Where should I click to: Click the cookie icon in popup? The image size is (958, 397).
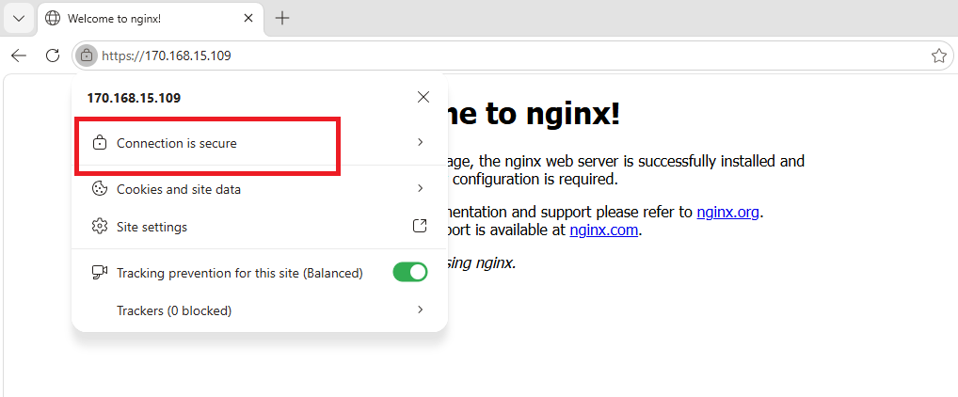(99, 189)
